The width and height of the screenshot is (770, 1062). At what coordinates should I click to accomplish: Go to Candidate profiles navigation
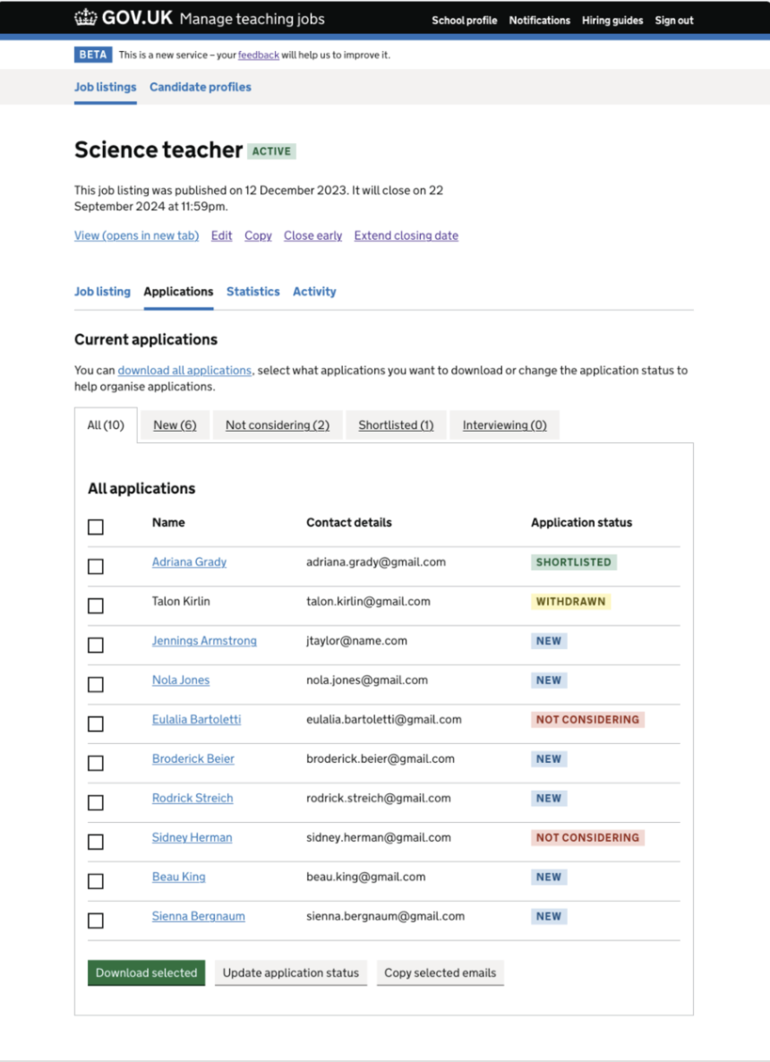[x=201, y=88]
